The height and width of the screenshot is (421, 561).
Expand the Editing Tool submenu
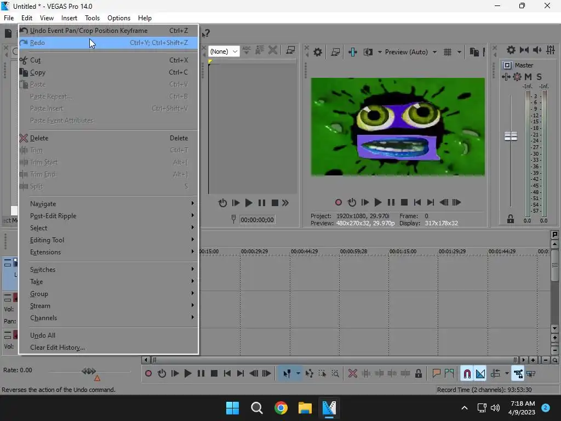[108, 240]
